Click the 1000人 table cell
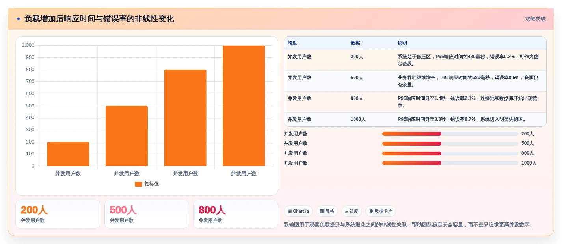The height and width of the screenshot is (244, 562). (358, 119)
